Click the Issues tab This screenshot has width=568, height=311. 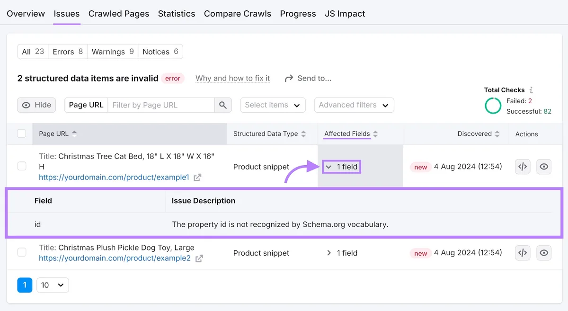67,14
